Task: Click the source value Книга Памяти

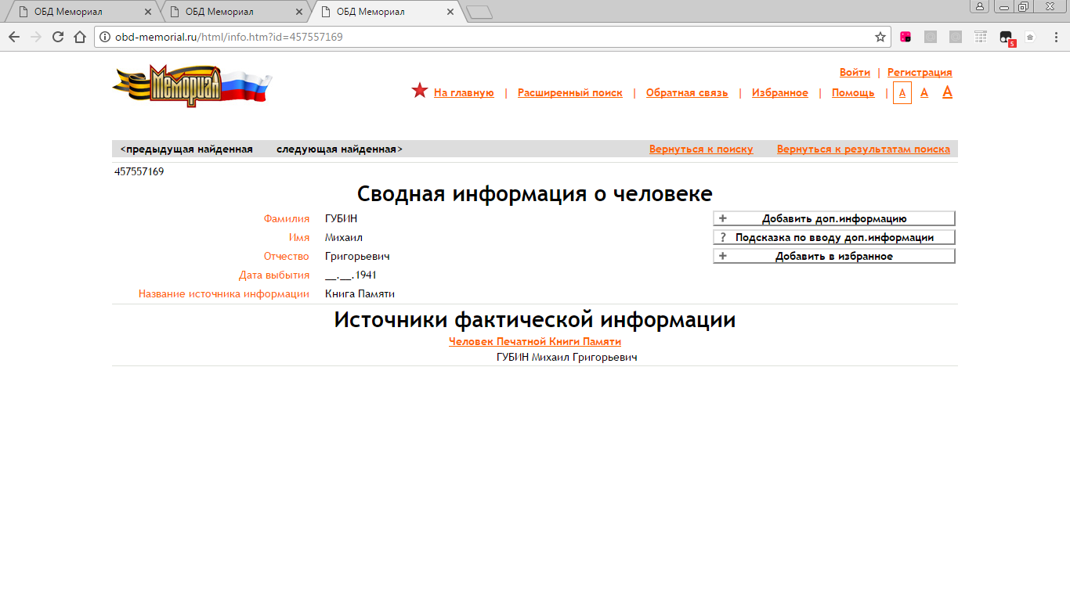Action: (x=360, y=293)
